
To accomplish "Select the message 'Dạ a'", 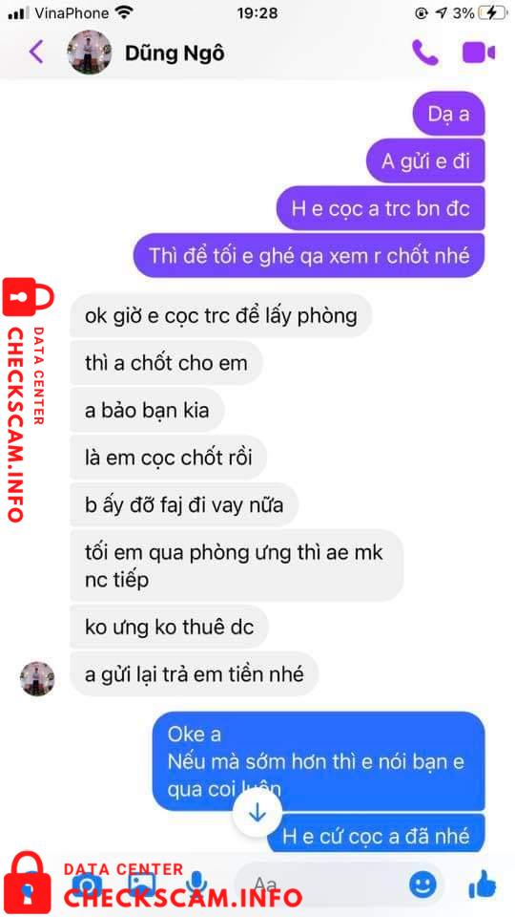I will (x=448, y=114).
